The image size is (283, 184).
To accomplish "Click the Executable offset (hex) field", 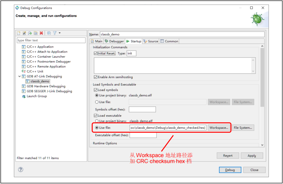I will click(143, 135).
